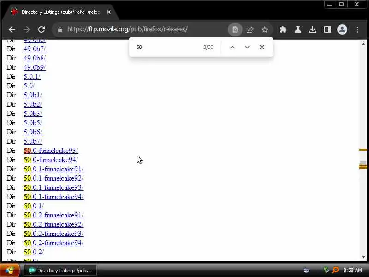Click the forward navigation arrow

pos(27,30)
